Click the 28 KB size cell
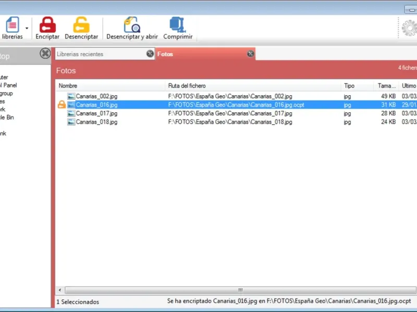417x312 pixels. pos(388,113)
